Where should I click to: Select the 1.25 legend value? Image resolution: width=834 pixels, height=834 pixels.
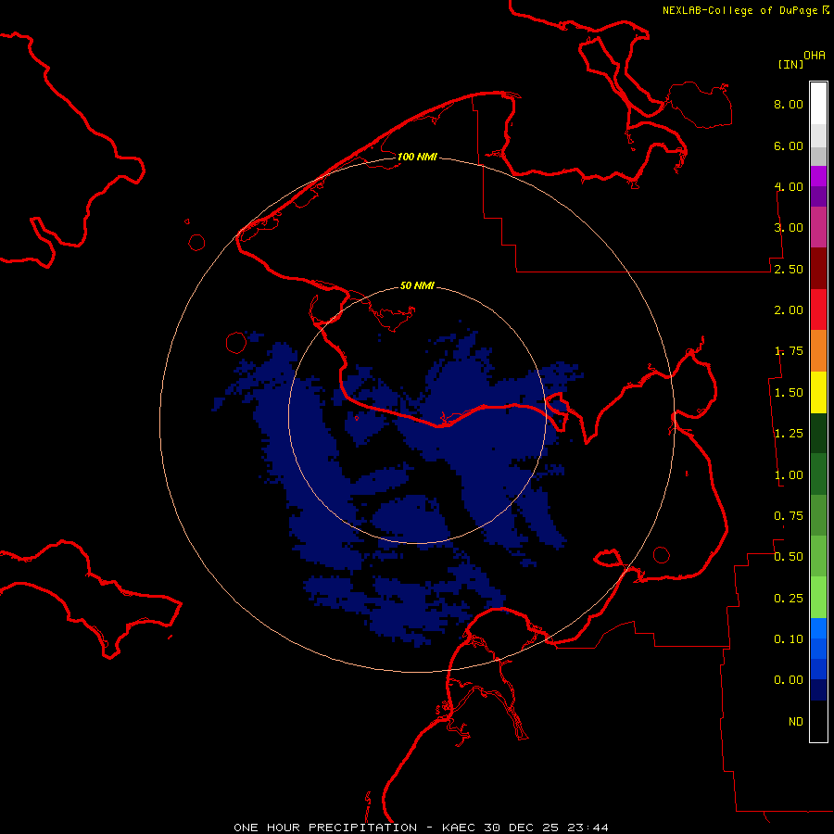789,434
